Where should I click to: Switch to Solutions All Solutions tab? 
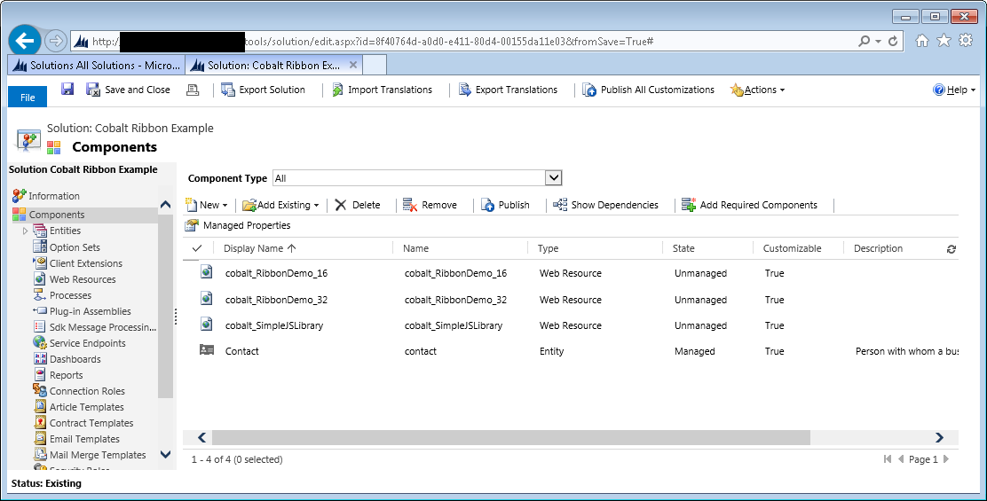(96, 66)
